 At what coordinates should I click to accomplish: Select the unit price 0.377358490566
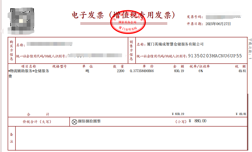142,71
